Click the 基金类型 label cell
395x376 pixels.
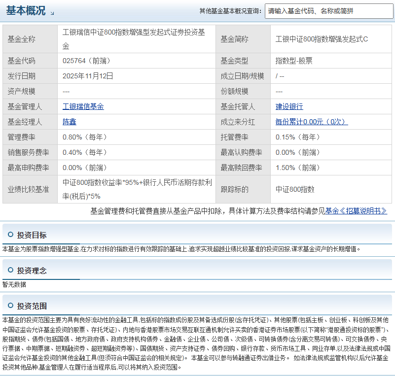(243, 61)
